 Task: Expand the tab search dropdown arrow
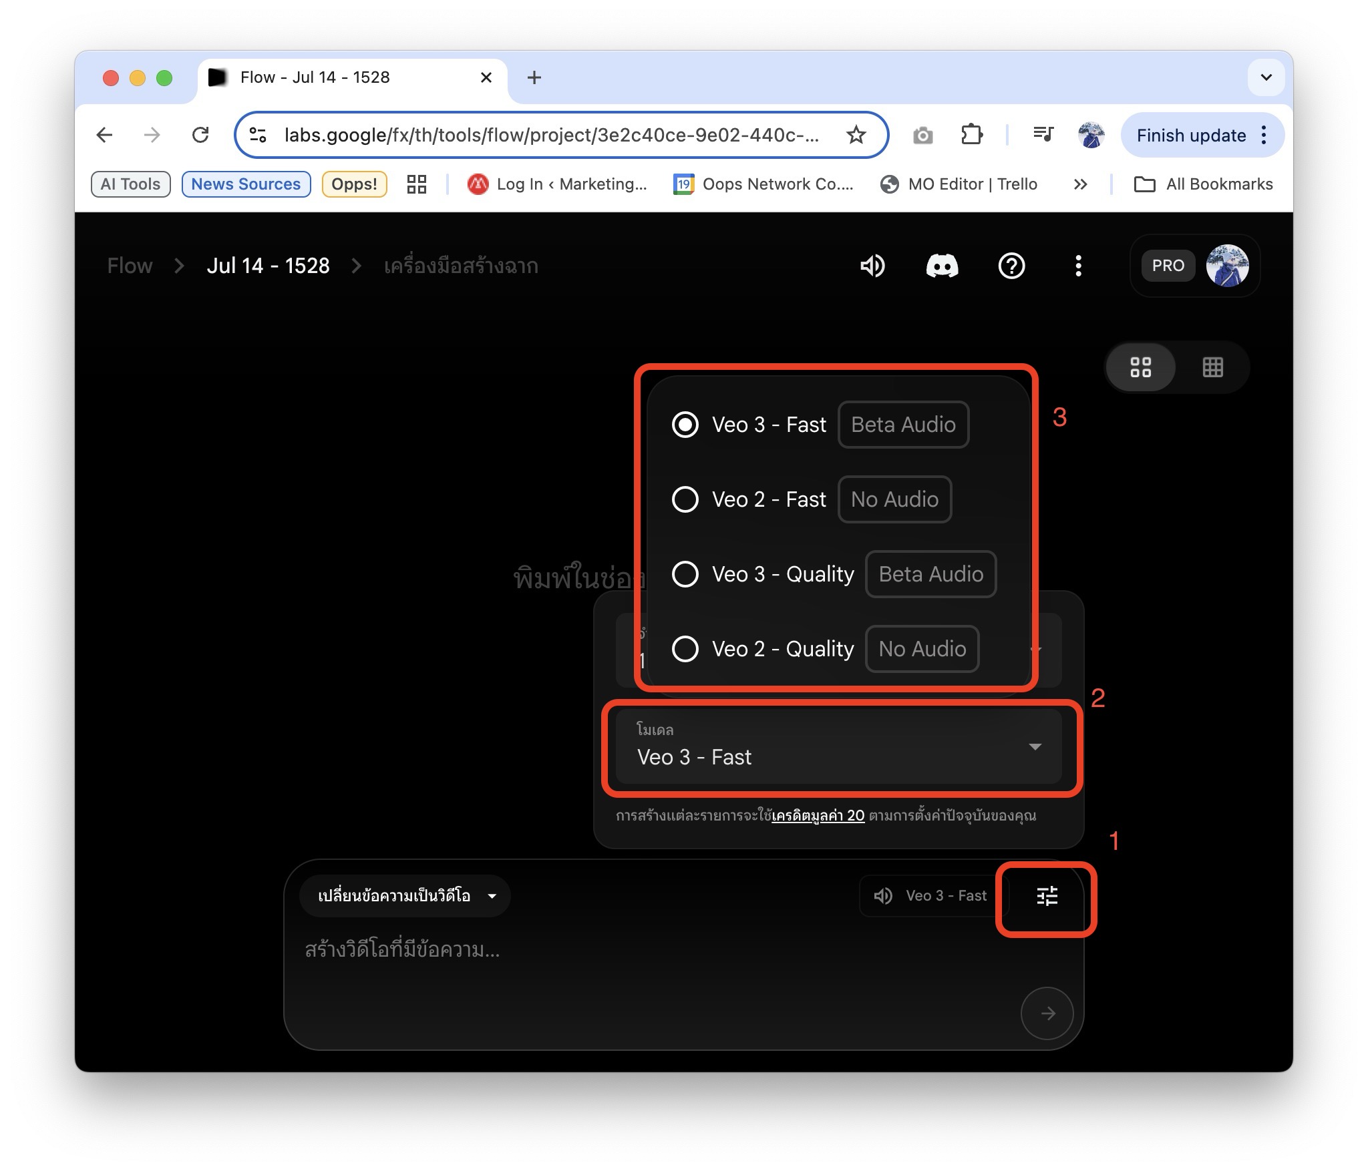pos(1266,77)
